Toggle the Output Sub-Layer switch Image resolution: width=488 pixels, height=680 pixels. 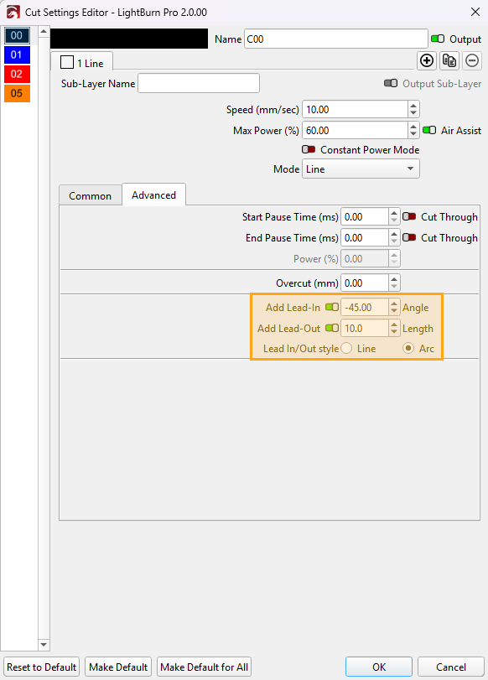tap(391, 83)
